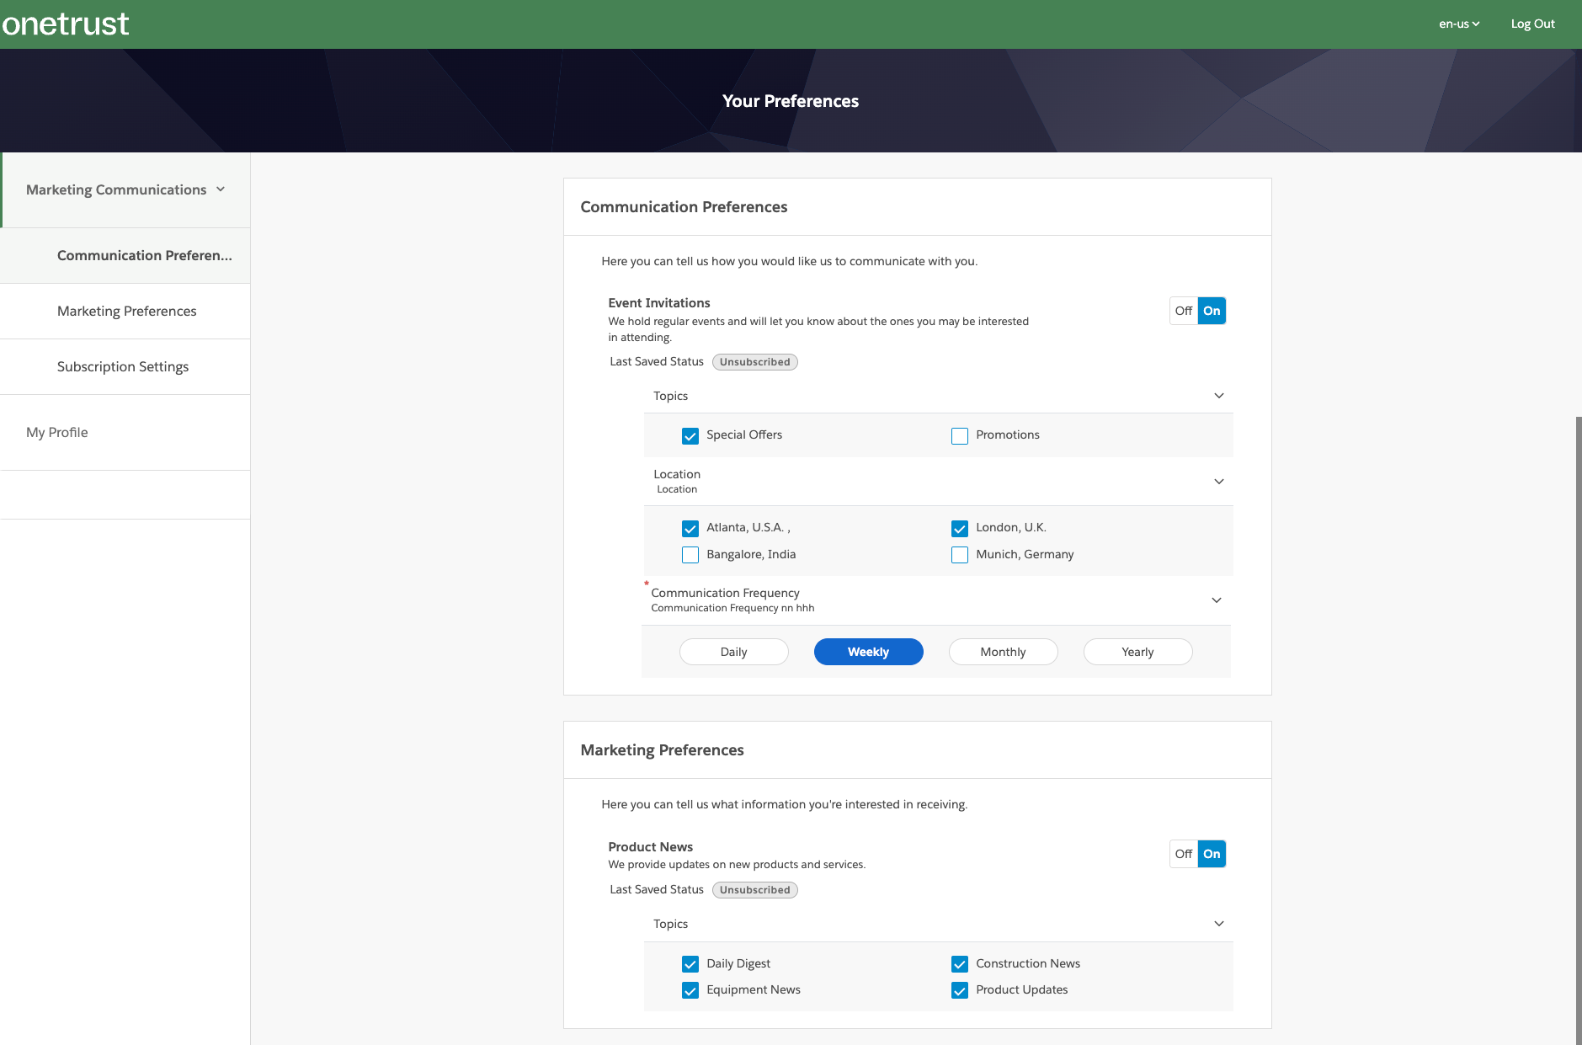Open Subscription Settings from the sidebar
This screenshot has width=1582, height=1045.
click(122, 366)
